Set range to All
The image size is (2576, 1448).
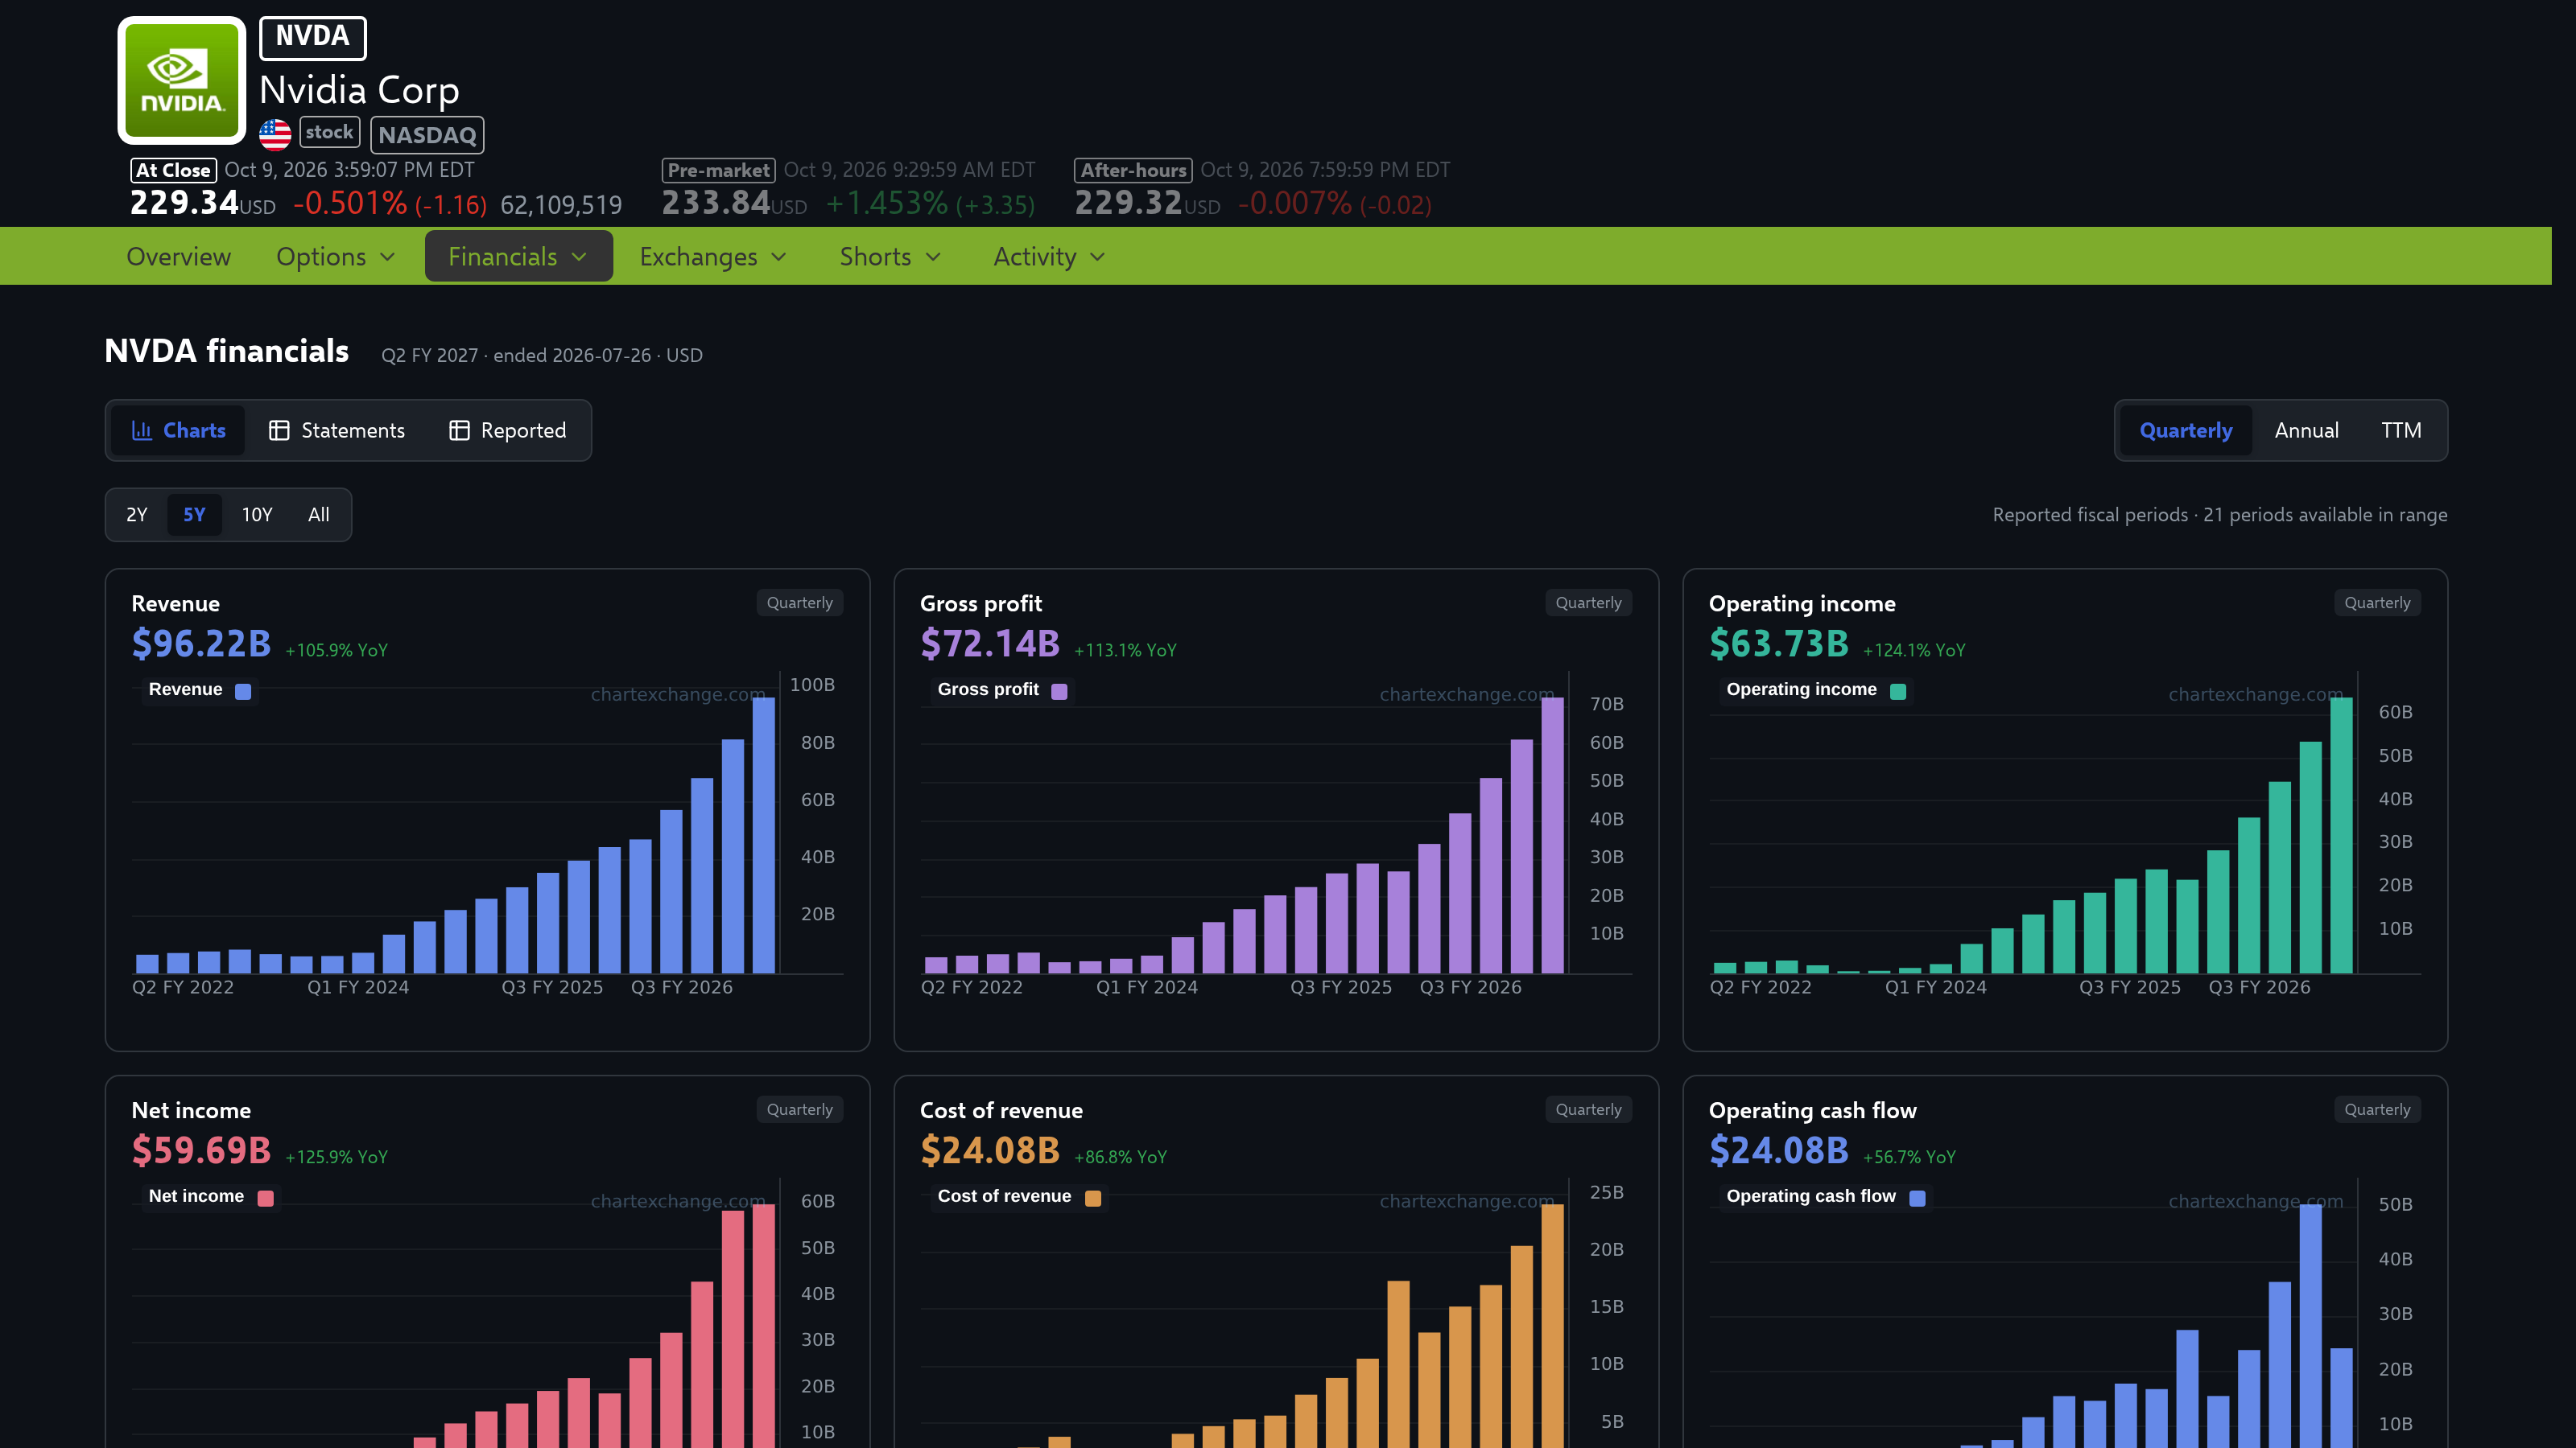(x=319, y=515)
